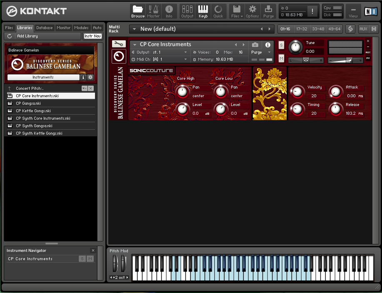Toggle the Keyb on-screen keyboard icon

[203, 11]
